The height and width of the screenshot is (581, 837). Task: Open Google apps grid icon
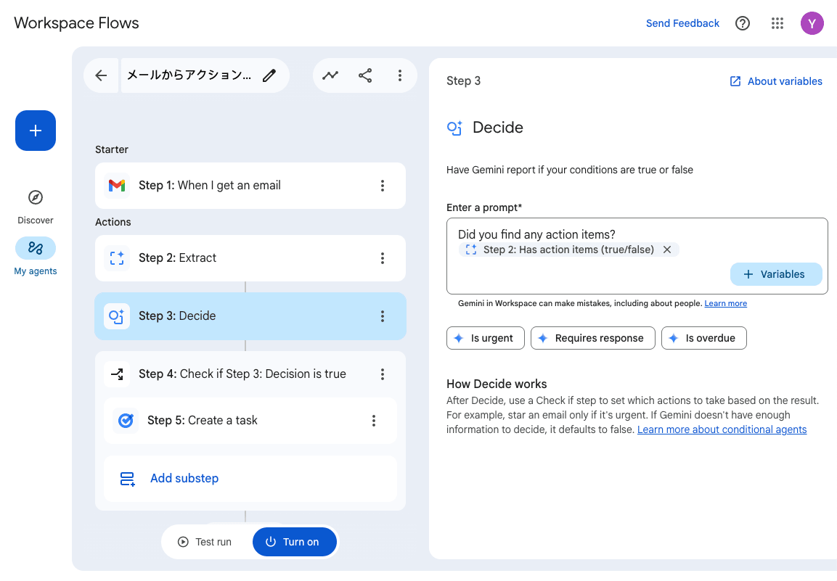pyautogui.click(x=777, y=23)
